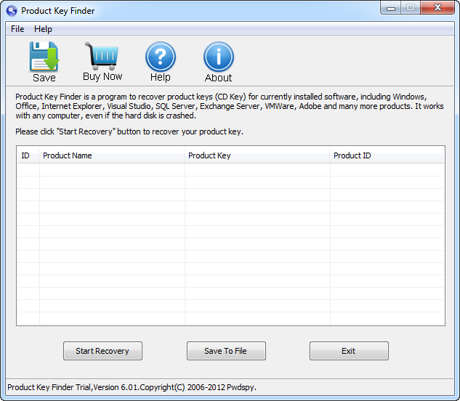Click the 'Please click Start Recovery' instruction text
Screen dimensions: 460x401
[x=129, y=131]
